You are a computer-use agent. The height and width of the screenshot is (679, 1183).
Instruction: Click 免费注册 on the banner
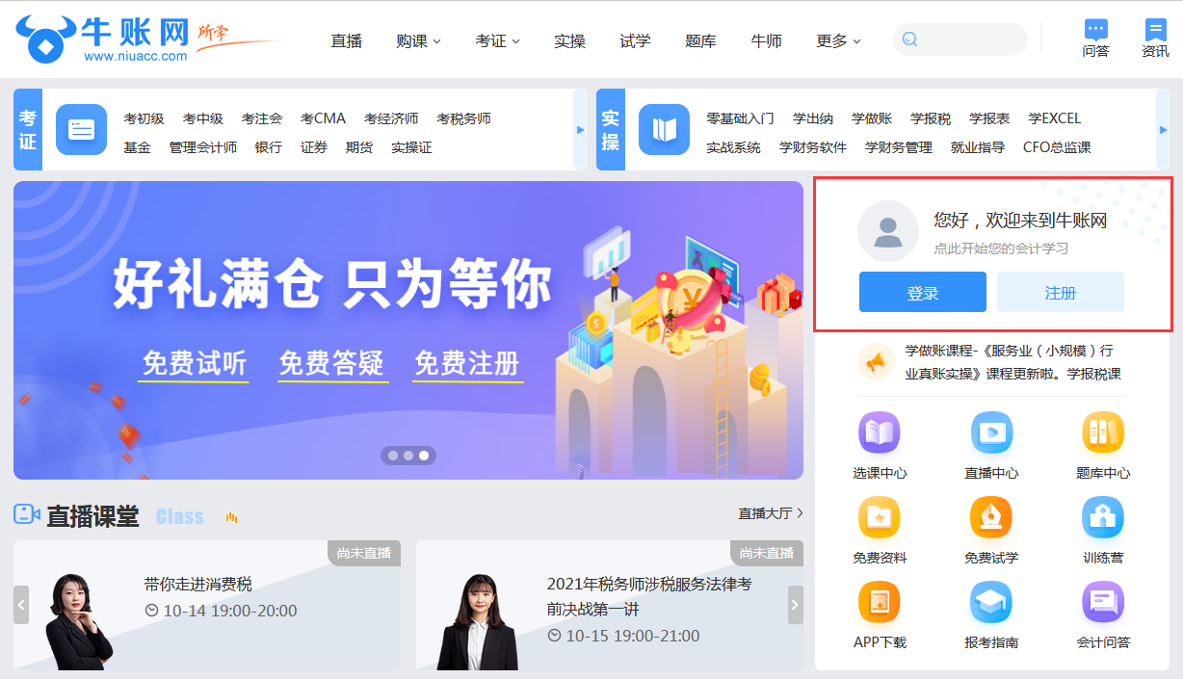[x=467, y=364]
